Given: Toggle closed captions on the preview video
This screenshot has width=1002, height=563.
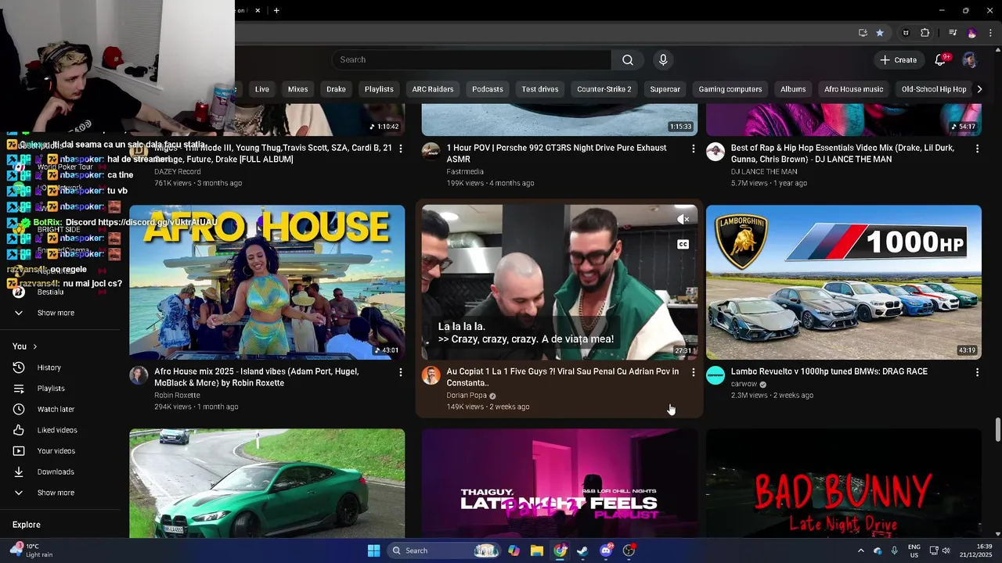Looking at the screenshot, I should [x=683, y=245].
